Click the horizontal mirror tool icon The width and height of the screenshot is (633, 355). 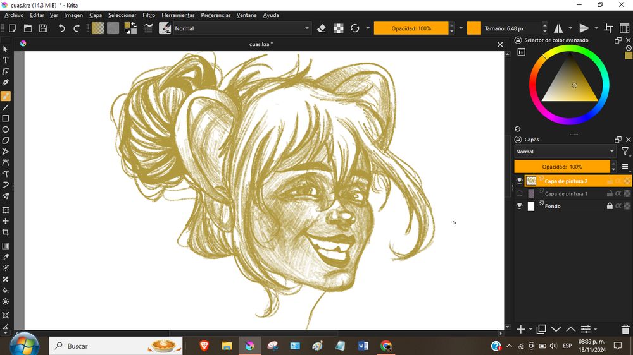pyautogui.click(x=558, y=28)
